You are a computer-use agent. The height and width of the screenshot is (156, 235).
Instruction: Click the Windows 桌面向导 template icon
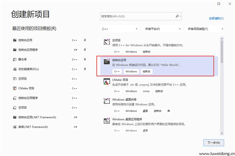pyautogui.click(x=107, y=101)
